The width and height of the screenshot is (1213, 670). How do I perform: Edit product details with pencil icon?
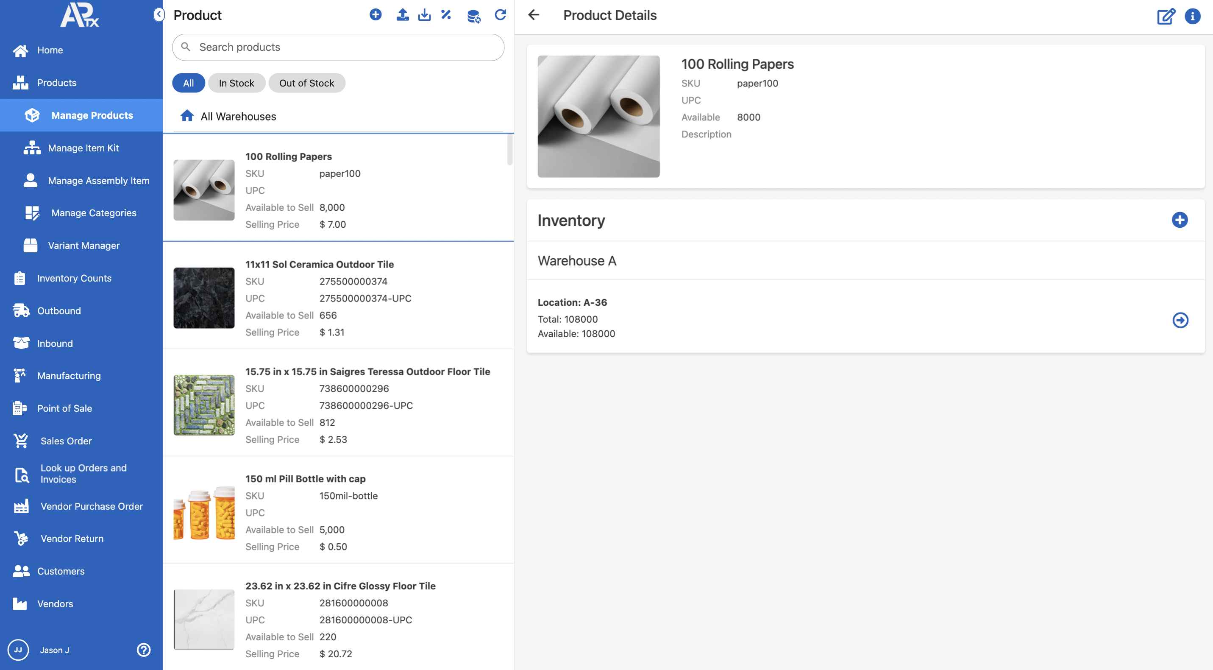click(1166, 16)
